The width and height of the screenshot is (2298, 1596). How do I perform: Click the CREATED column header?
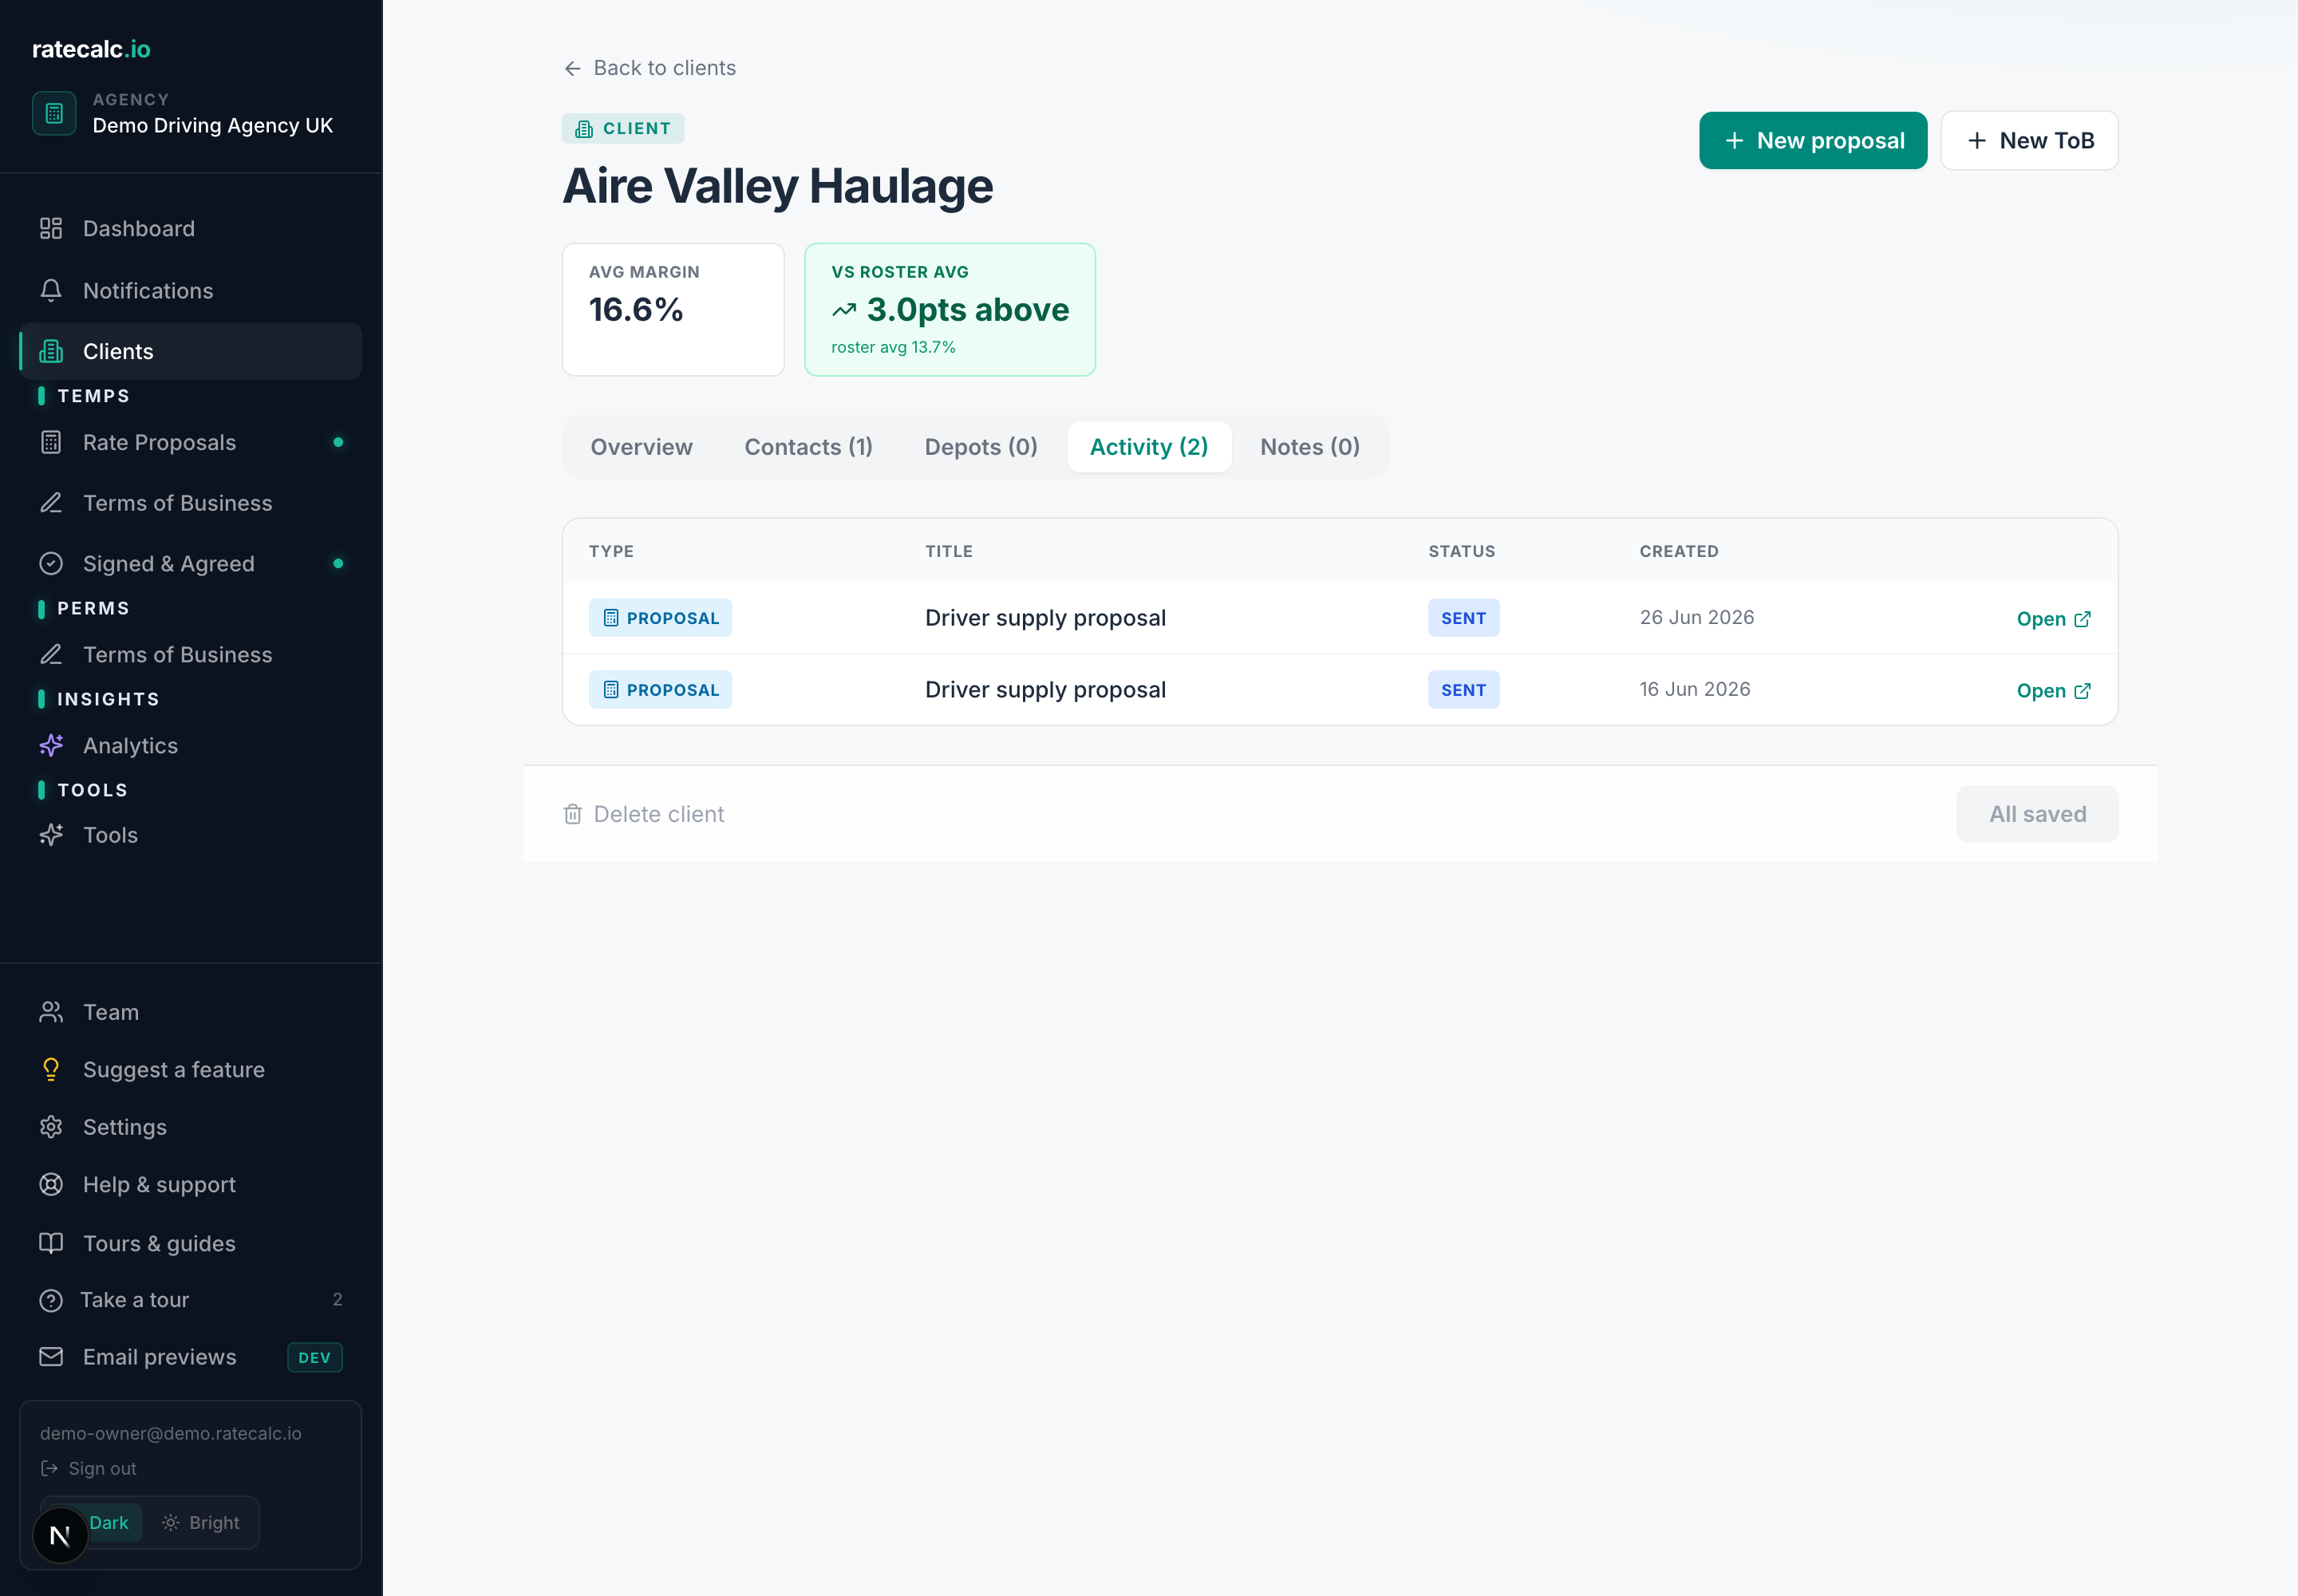pos(1679,551)
